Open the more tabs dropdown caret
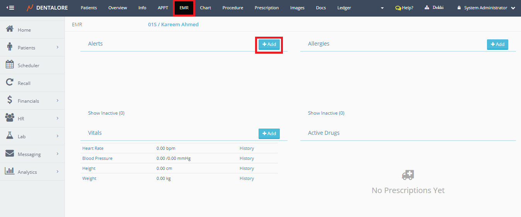 382,8
